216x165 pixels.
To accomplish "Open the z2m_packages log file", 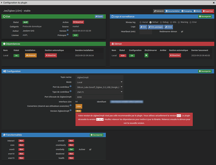I will pos(156,27).
